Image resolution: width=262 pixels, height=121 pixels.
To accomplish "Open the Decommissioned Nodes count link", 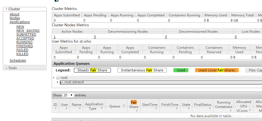I will pos(166,37).
